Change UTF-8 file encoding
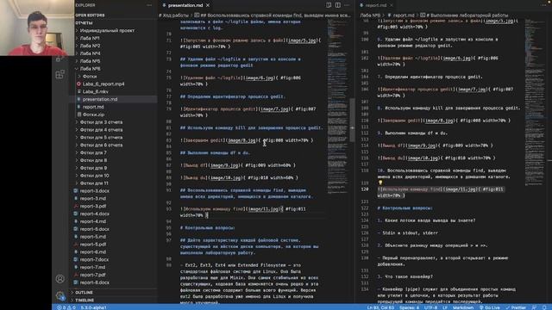The height and width of the screenshot is (310, 552). 430,307
